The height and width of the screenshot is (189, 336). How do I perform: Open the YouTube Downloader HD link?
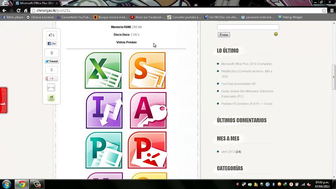pyautogui.click(x=238, y=84)
